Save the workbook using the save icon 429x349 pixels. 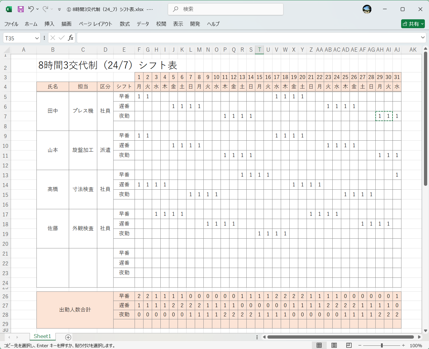(20, 9)
